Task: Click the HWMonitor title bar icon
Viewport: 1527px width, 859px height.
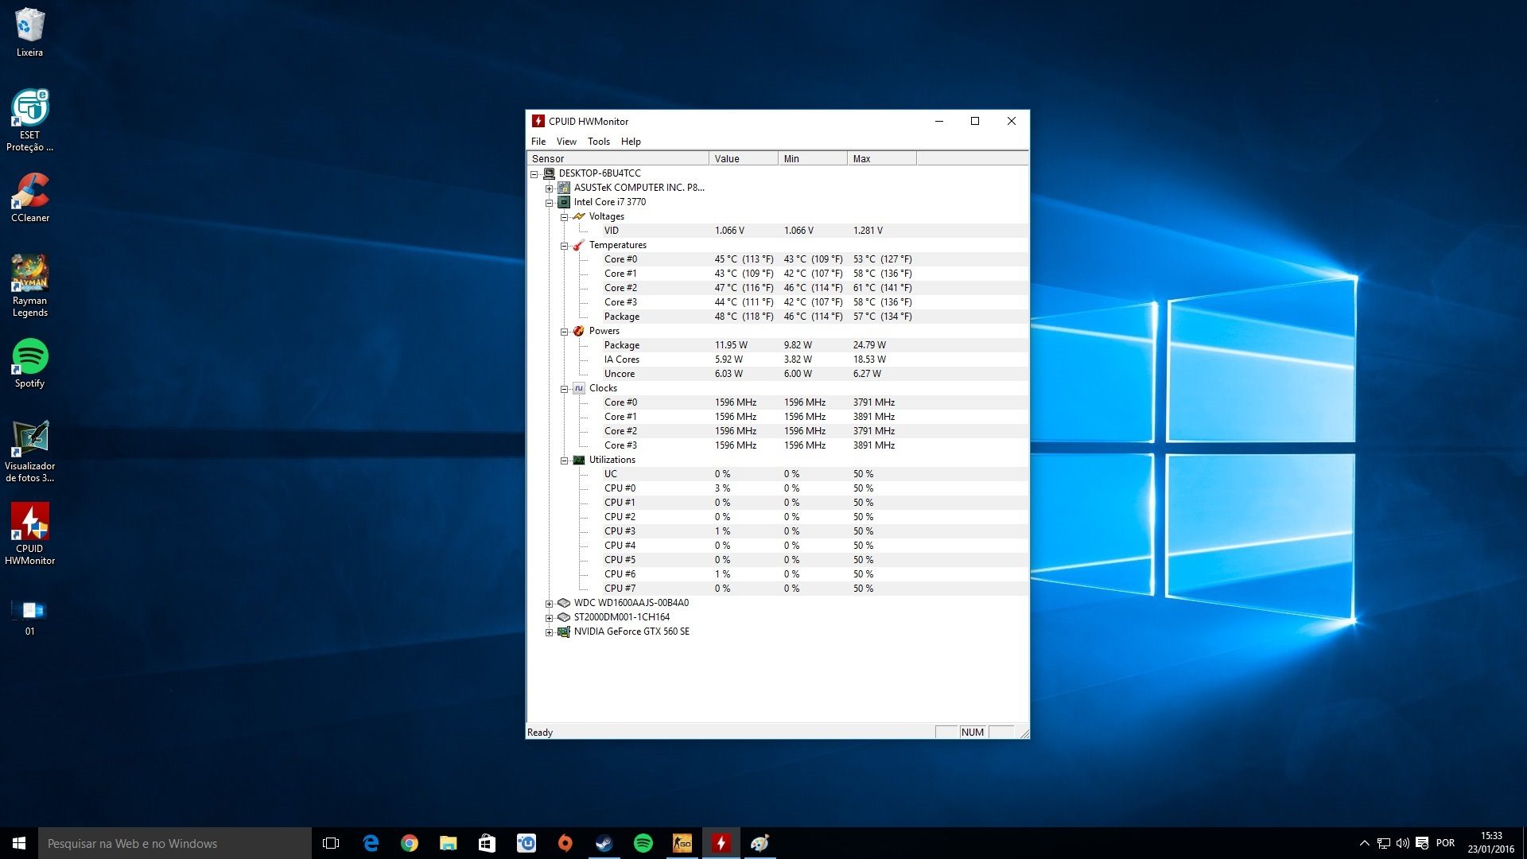Action: (x=538, y=121)
